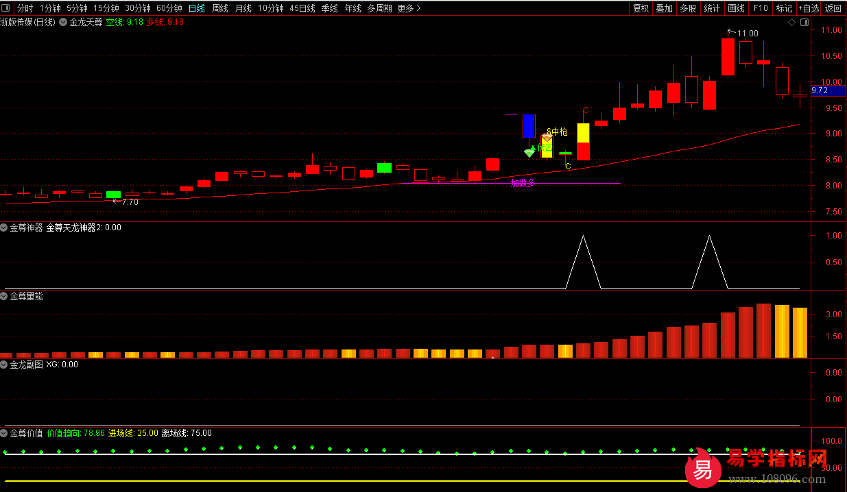Open the 标记 marker tool
The image size is (847, 492).
(x=783, y=8)
